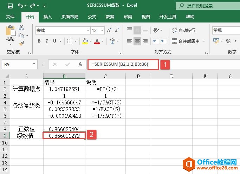This screenshot has height=174, width=240.
Task: Click the wén phonetic guide icon
Action: click(112, 41)
